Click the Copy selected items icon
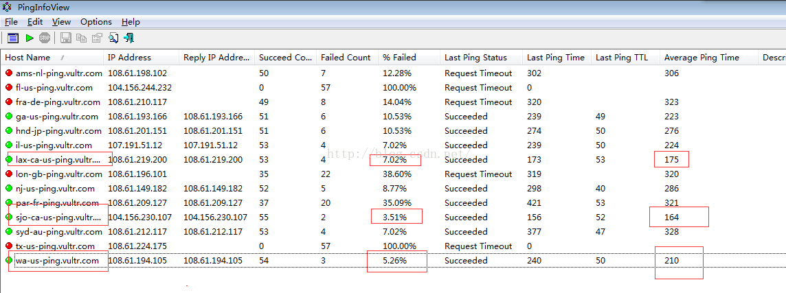786x293 pixels. tap(82, 38)
